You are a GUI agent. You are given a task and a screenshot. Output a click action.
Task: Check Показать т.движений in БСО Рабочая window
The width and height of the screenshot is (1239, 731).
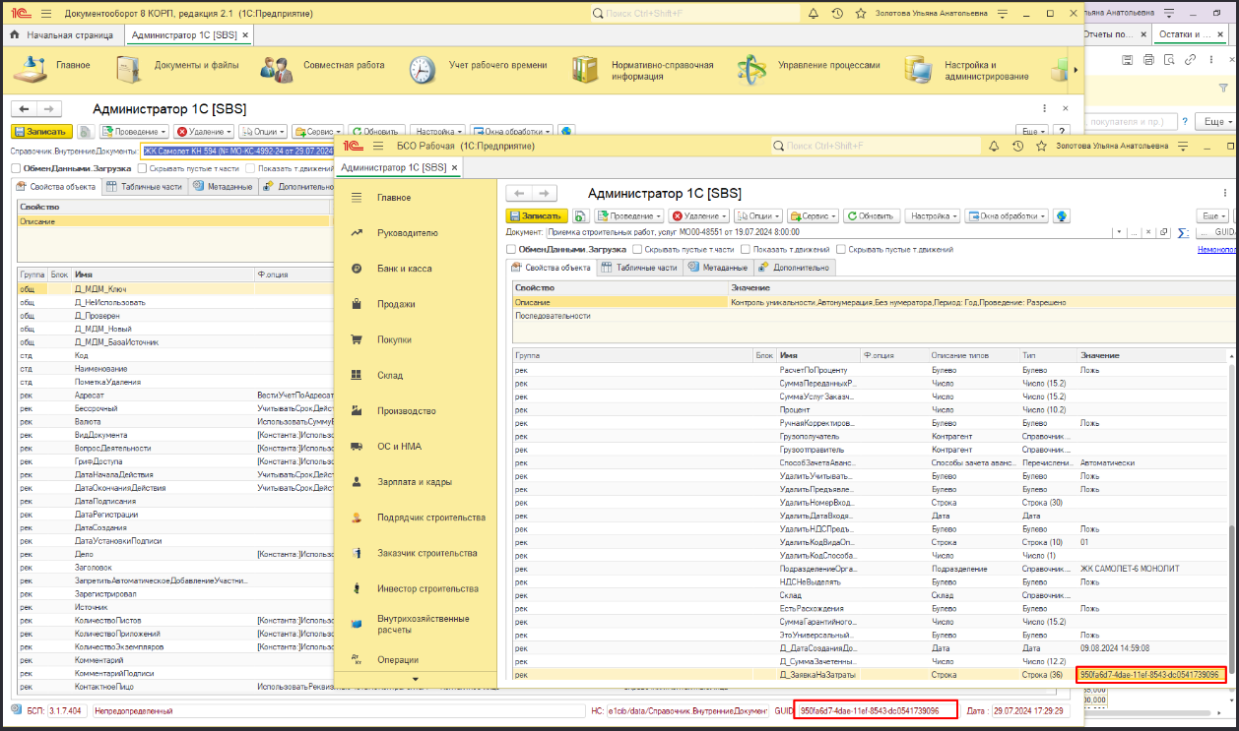745,250
